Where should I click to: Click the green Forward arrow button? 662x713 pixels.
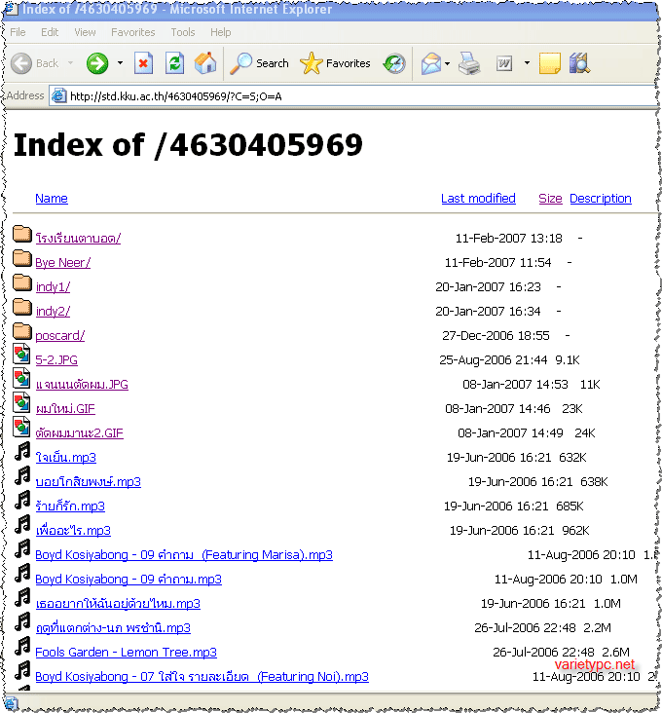pyautogui.click(x=96, y=63)
